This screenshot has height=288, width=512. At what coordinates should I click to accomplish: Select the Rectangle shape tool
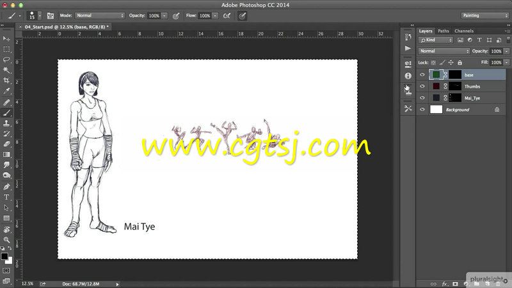click(6, 218)
